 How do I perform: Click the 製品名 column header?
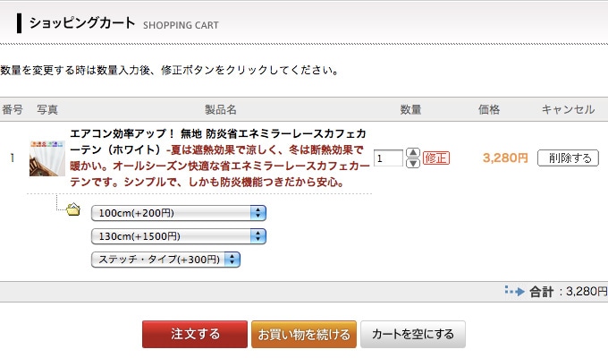[220, 110]
